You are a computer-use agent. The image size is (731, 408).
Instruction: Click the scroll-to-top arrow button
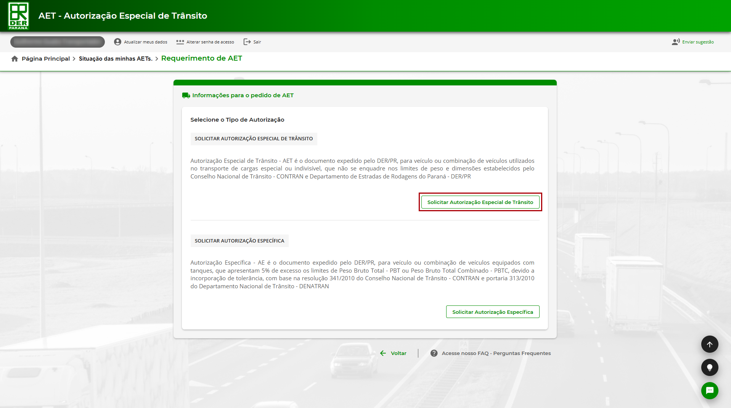point(710,344)
